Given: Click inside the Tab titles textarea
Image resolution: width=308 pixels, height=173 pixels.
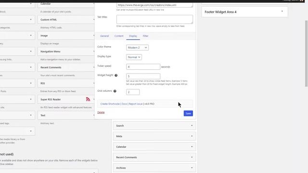Looking at the screenshot, I should pos(154,19).
